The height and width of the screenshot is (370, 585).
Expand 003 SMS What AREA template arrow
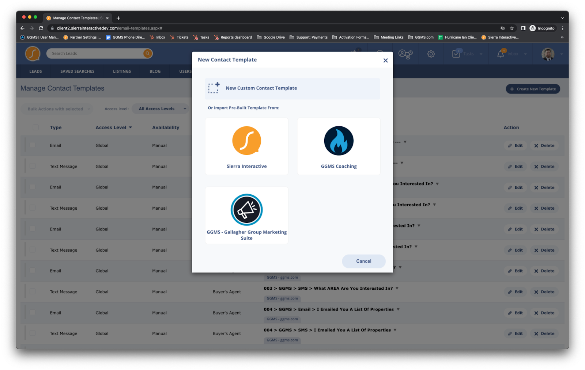point(397,288)
